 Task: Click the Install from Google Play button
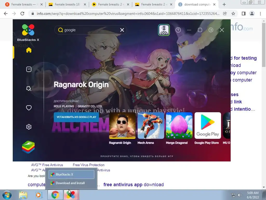pyautogui.click(x=76, y=117)
